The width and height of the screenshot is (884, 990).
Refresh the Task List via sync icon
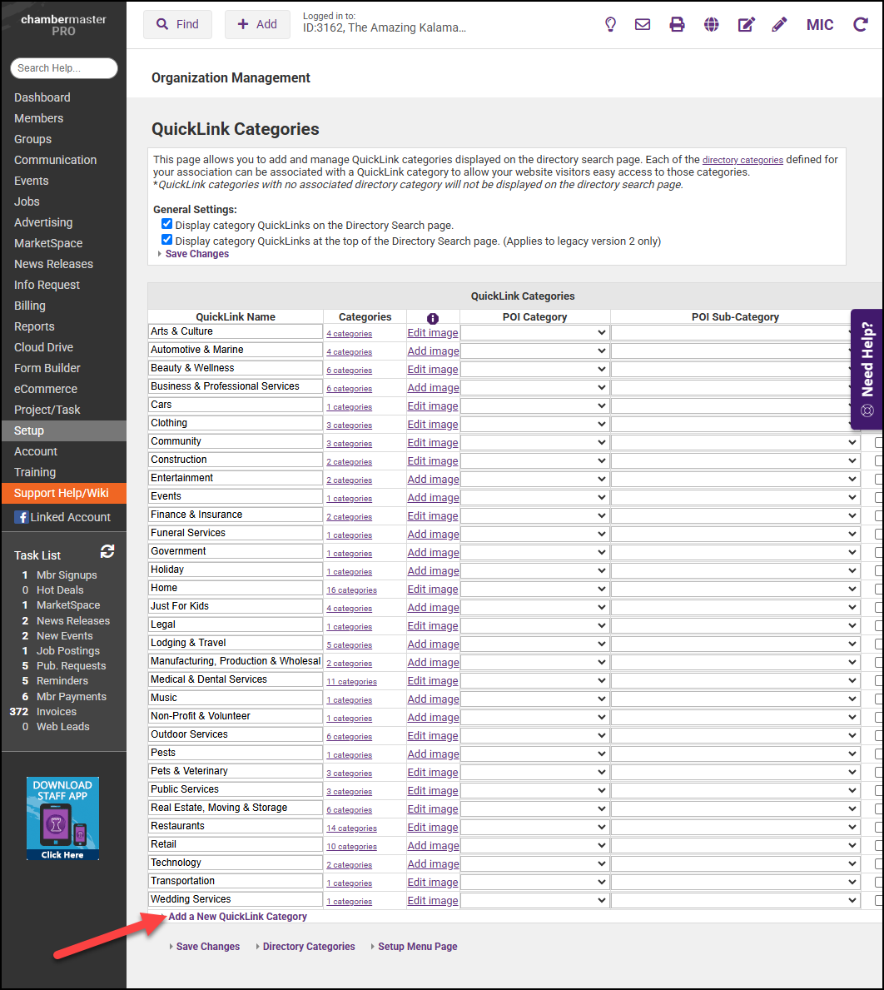coord(107,551)
